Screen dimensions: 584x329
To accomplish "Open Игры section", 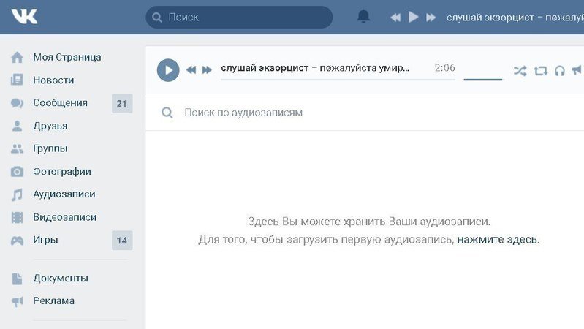I will pos(45,240).
